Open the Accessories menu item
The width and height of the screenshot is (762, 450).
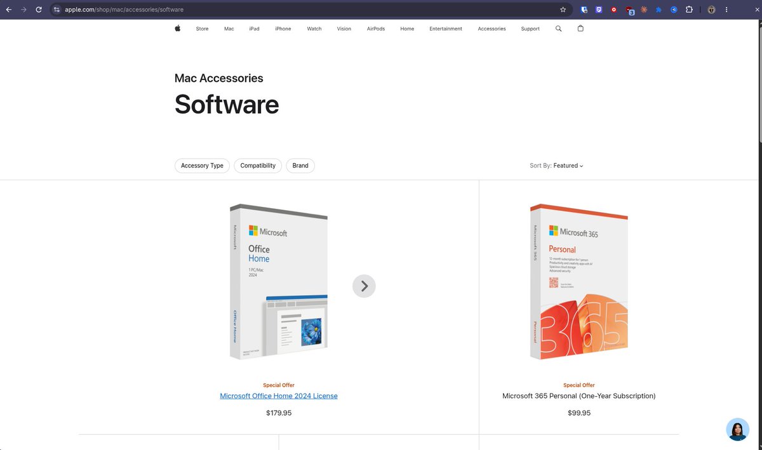(x=492, y=29)
